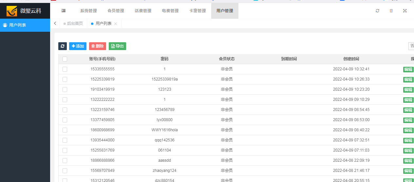Click the blue 添加 button
This screenshot has width=414, height=182.
point(78,46)
